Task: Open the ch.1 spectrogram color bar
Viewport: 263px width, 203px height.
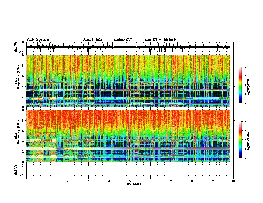Action: click(240, 85)
